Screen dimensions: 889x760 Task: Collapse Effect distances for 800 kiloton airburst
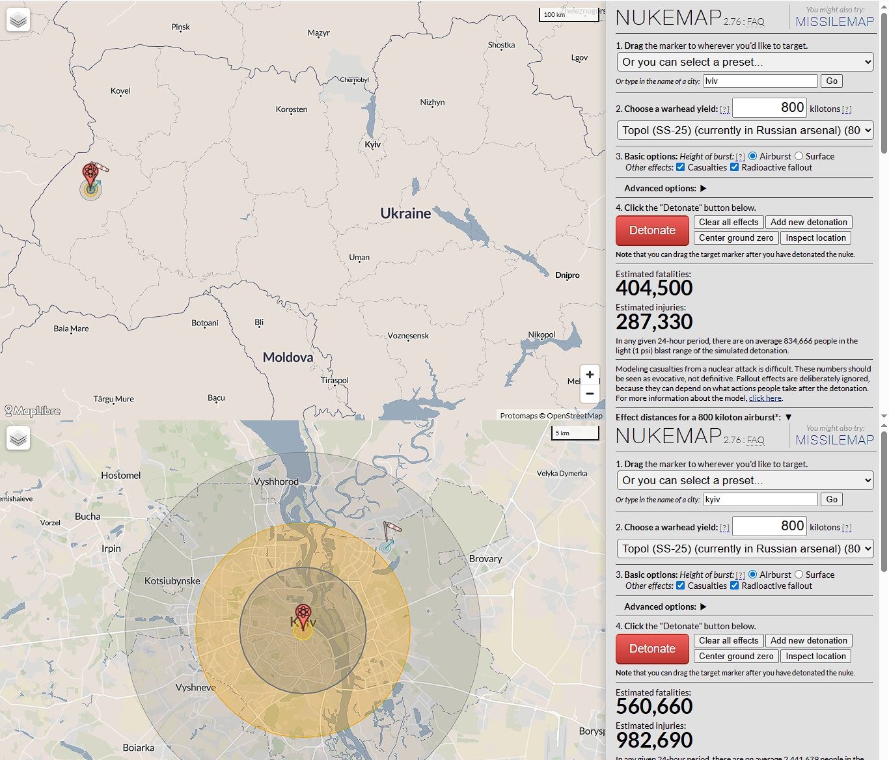tap(704, 417)
